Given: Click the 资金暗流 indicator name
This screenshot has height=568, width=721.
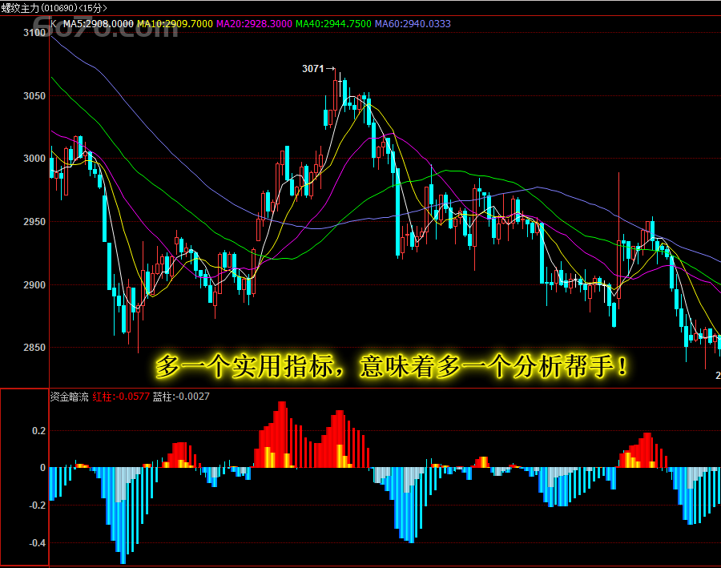Looking at the screenshot, I should [69, 397].
